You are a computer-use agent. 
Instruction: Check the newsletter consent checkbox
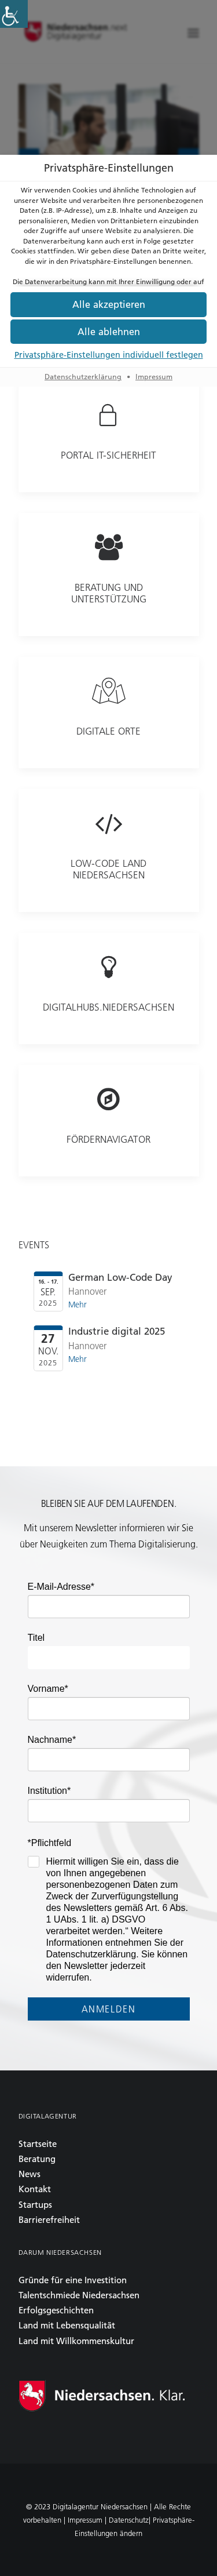pos(33,1862)
